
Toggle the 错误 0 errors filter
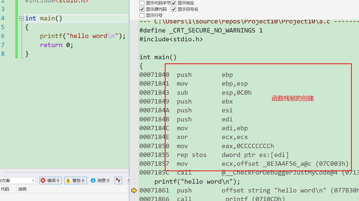point(50,181)
